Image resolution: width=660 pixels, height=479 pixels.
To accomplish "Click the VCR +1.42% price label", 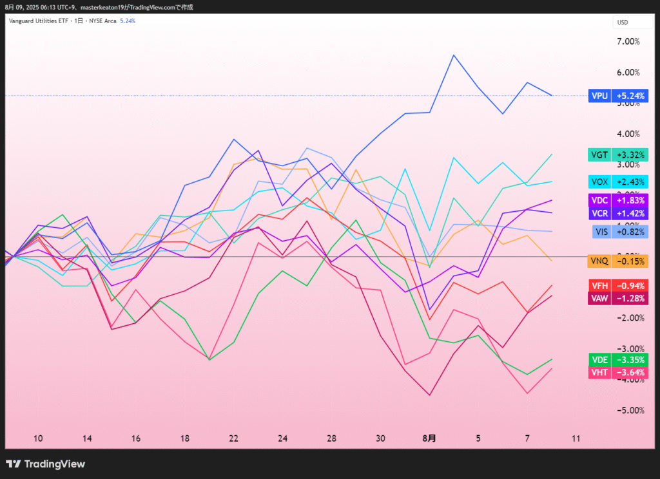I will [618, 213].
